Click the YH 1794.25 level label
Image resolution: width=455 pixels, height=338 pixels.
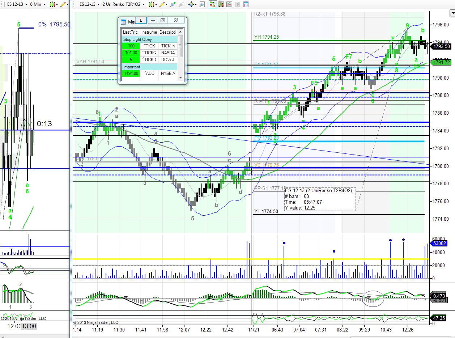pos(267,37)
